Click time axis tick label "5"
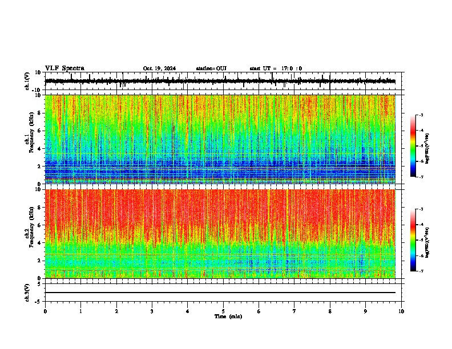The width and height of the screenshot is (452, 349). coord(223,311)
